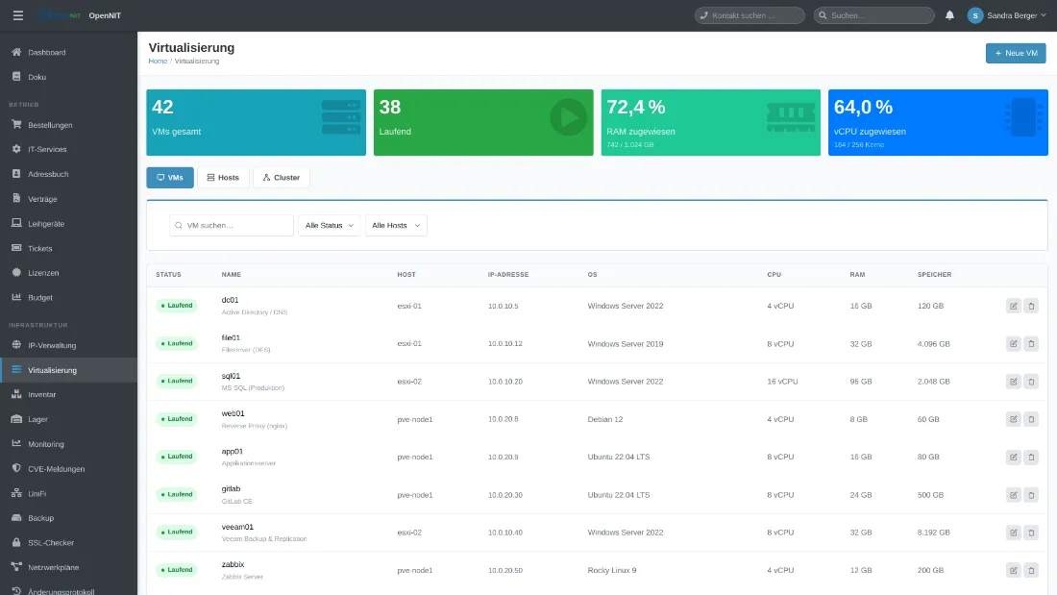Edit the veeam01 VM entry
The width and height of the screenshot is (1057, 595).
(x=1013, y=533)
